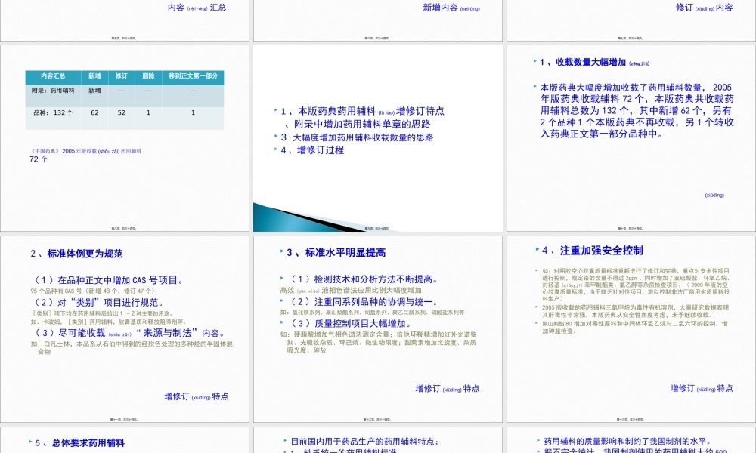Viewport: 756px width, 453px height.
Task: Click the 附录：药用辅料 table row
Action: [x=53, y=90]
